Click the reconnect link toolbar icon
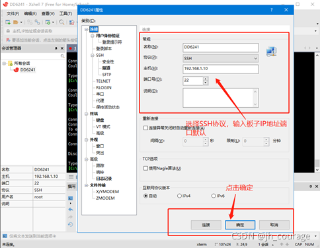This screenshot has height=248, width=320. (x=38, y=22)
